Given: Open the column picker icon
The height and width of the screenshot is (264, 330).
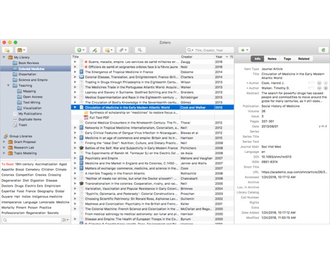Looking at the screenshot, I should [x=232, y=57].
